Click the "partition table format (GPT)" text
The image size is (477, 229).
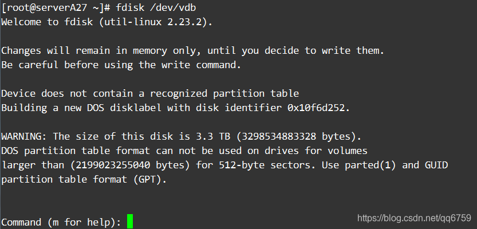82,179
